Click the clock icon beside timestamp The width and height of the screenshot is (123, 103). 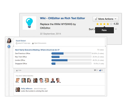17,43
